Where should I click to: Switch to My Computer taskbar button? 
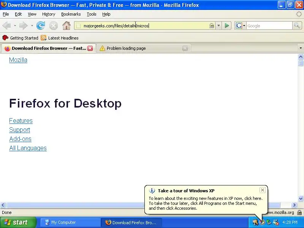point(70,222)
